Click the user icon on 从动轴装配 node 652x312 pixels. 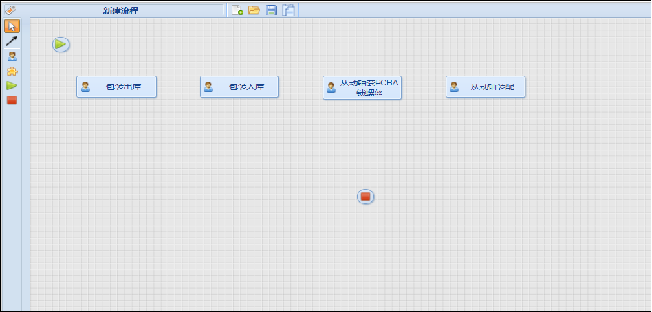pos(454,87)
